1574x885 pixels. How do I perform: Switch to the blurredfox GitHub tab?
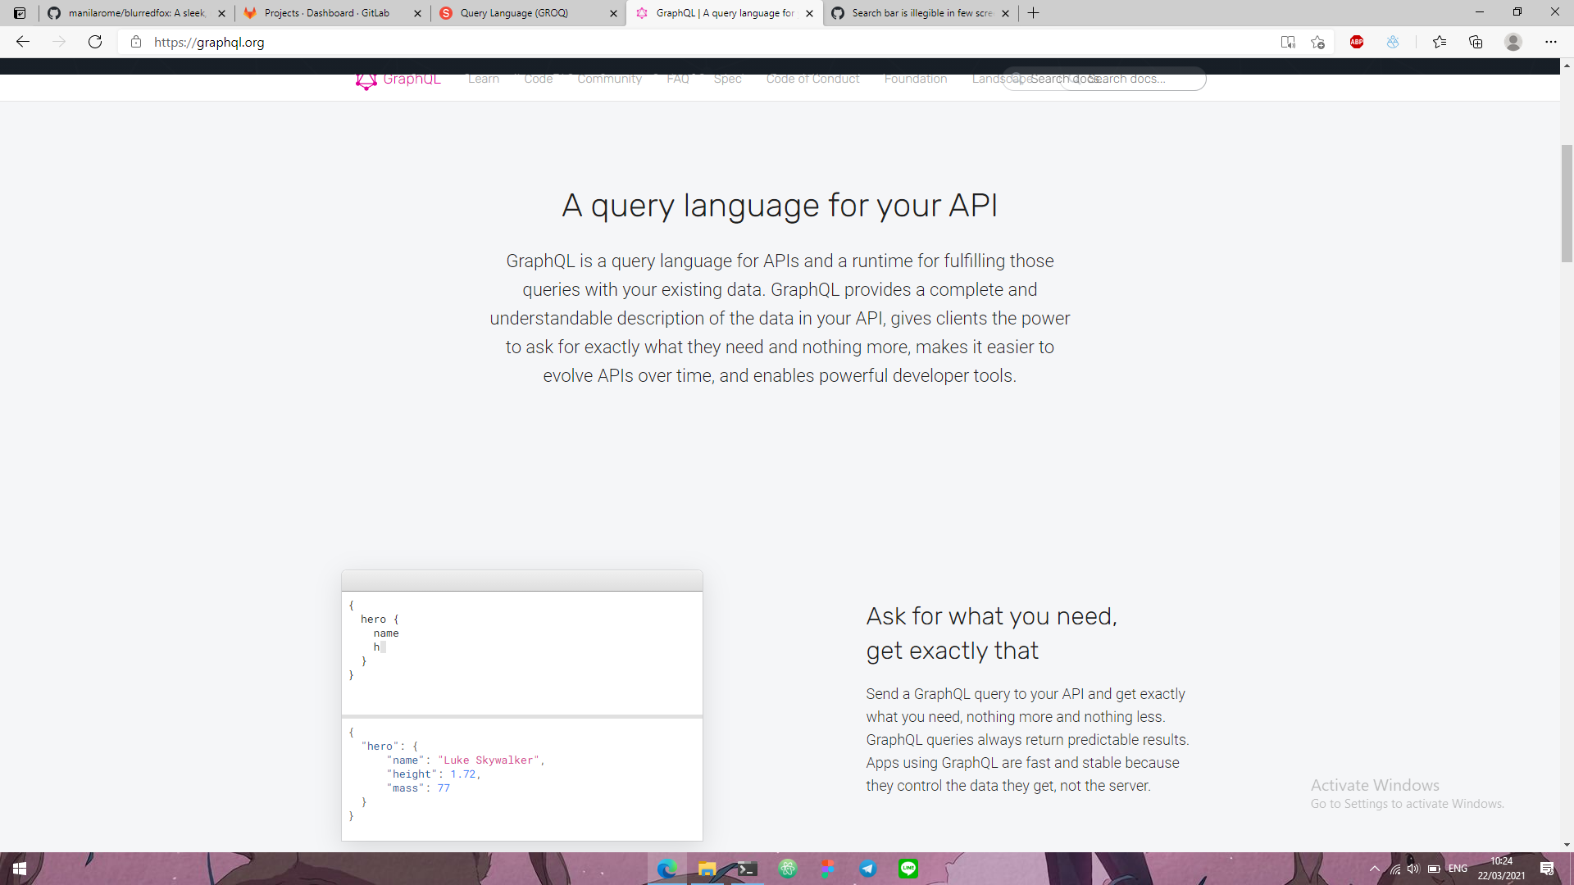(137, 13)
